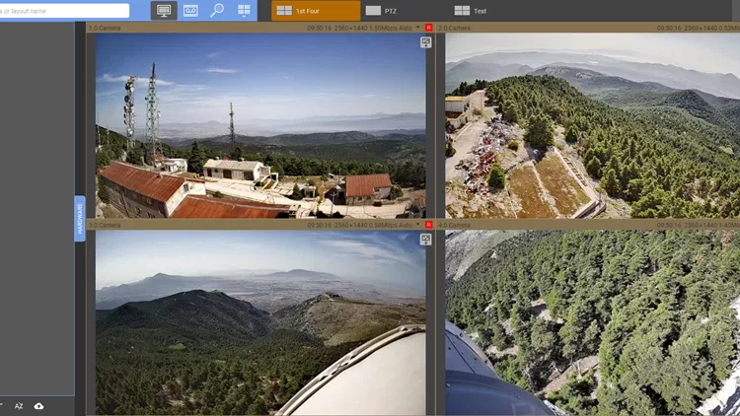Expand stream options arrow on camera 1.0

click(x=417, y=28)
